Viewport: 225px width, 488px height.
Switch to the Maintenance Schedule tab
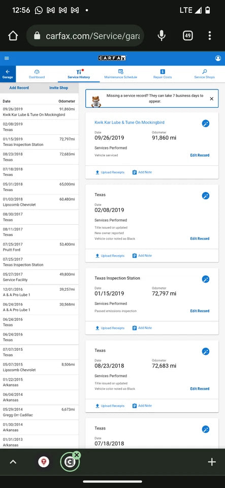120,74
